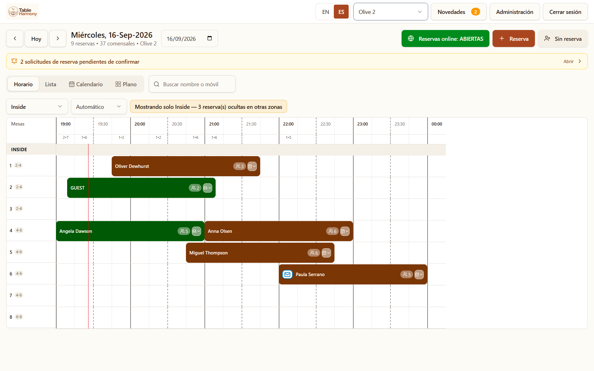This screenshot has height=371, width=594.
Task: Open status menu on GUEST reservation
Action: [208, 188]
